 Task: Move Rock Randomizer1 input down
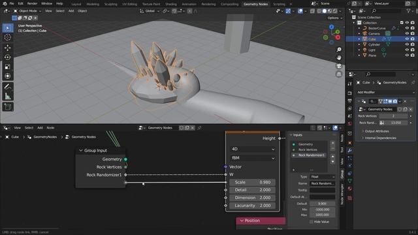point(332,162)
